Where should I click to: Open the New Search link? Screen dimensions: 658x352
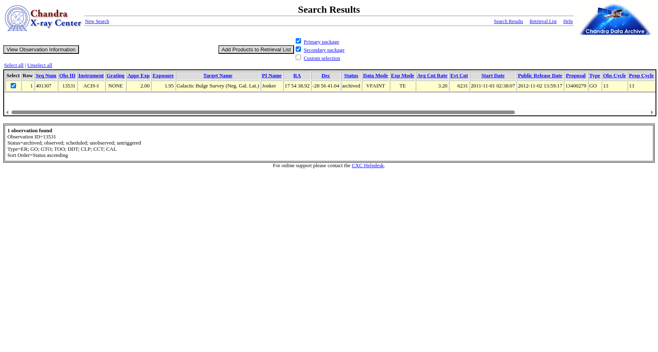(x=97, y=21)
